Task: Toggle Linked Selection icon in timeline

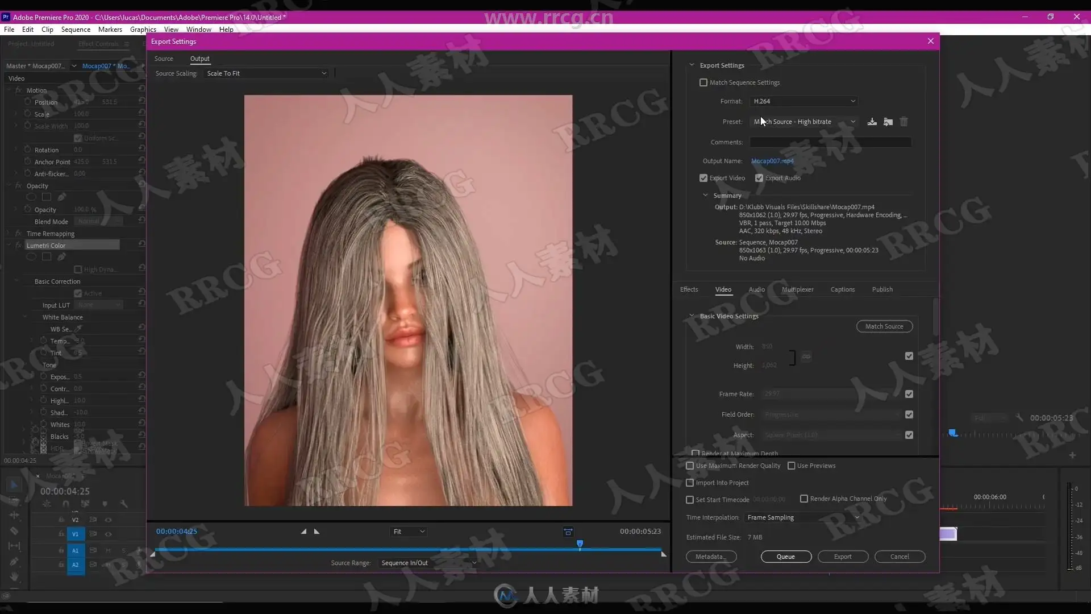Action: tap(85, 504)
